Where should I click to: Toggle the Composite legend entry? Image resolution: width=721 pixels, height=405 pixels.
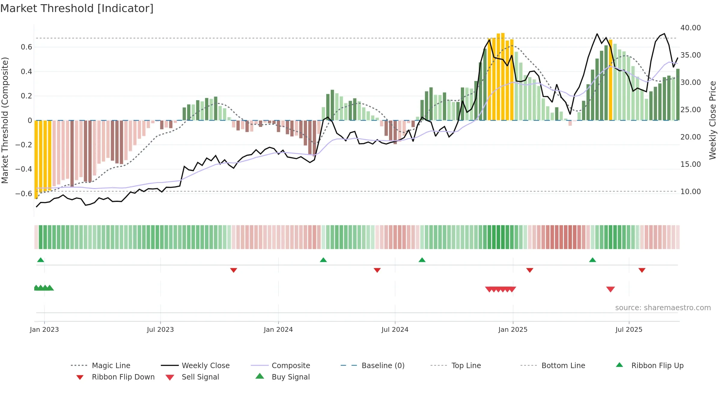click(280, 365)
